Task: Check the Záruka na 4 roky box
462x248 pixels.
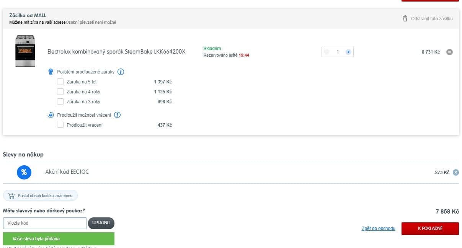Action: point(60,91)
